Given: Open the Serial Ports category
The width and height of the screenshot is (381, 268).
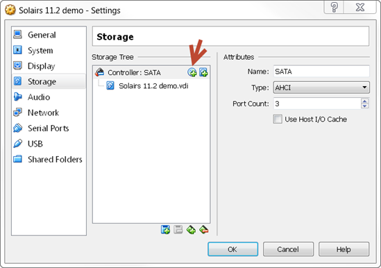Looking at the screenshot, I should pos(49,128).
